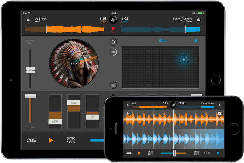This screenshot has width=244, height=163.
Task: Play the left deck via the orange arrow on iPhone
Action: click(140, 153)
